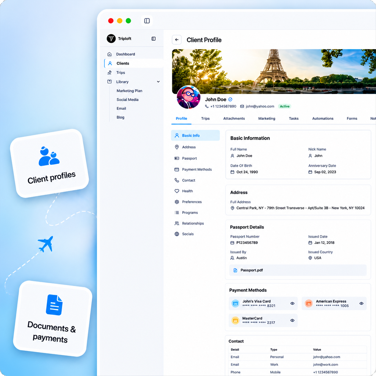Click the phone icon near +1 1234567890
The height and width of the screenshot is (376, 376).
[207, 106]
